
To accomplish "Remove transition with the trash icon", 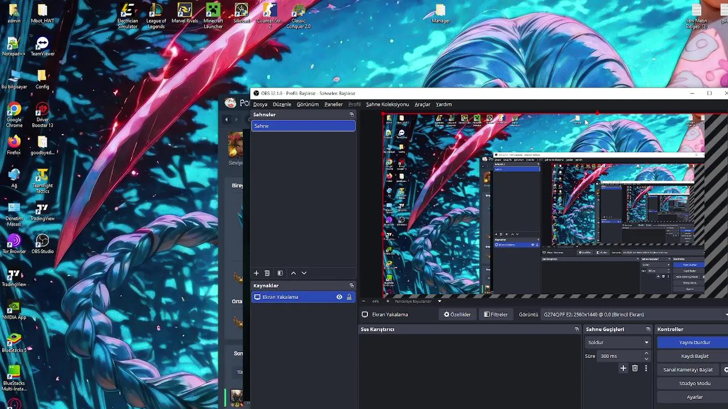I will coord(635,369).
